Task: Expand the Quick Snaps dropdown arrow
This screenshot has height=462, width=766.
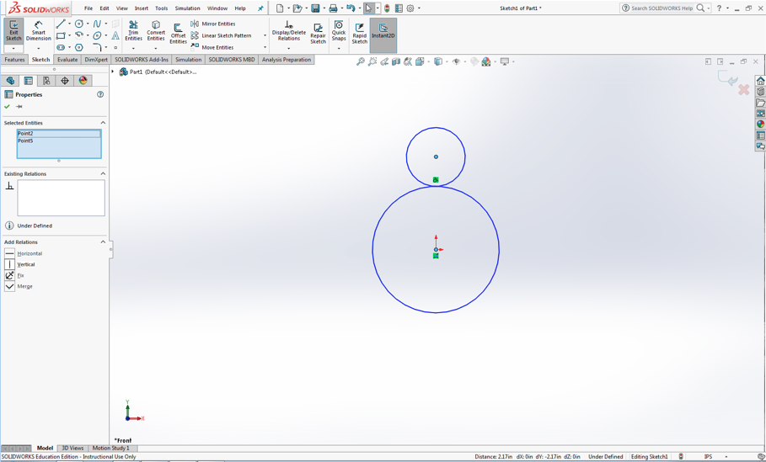Action: (x=339, y=48)
